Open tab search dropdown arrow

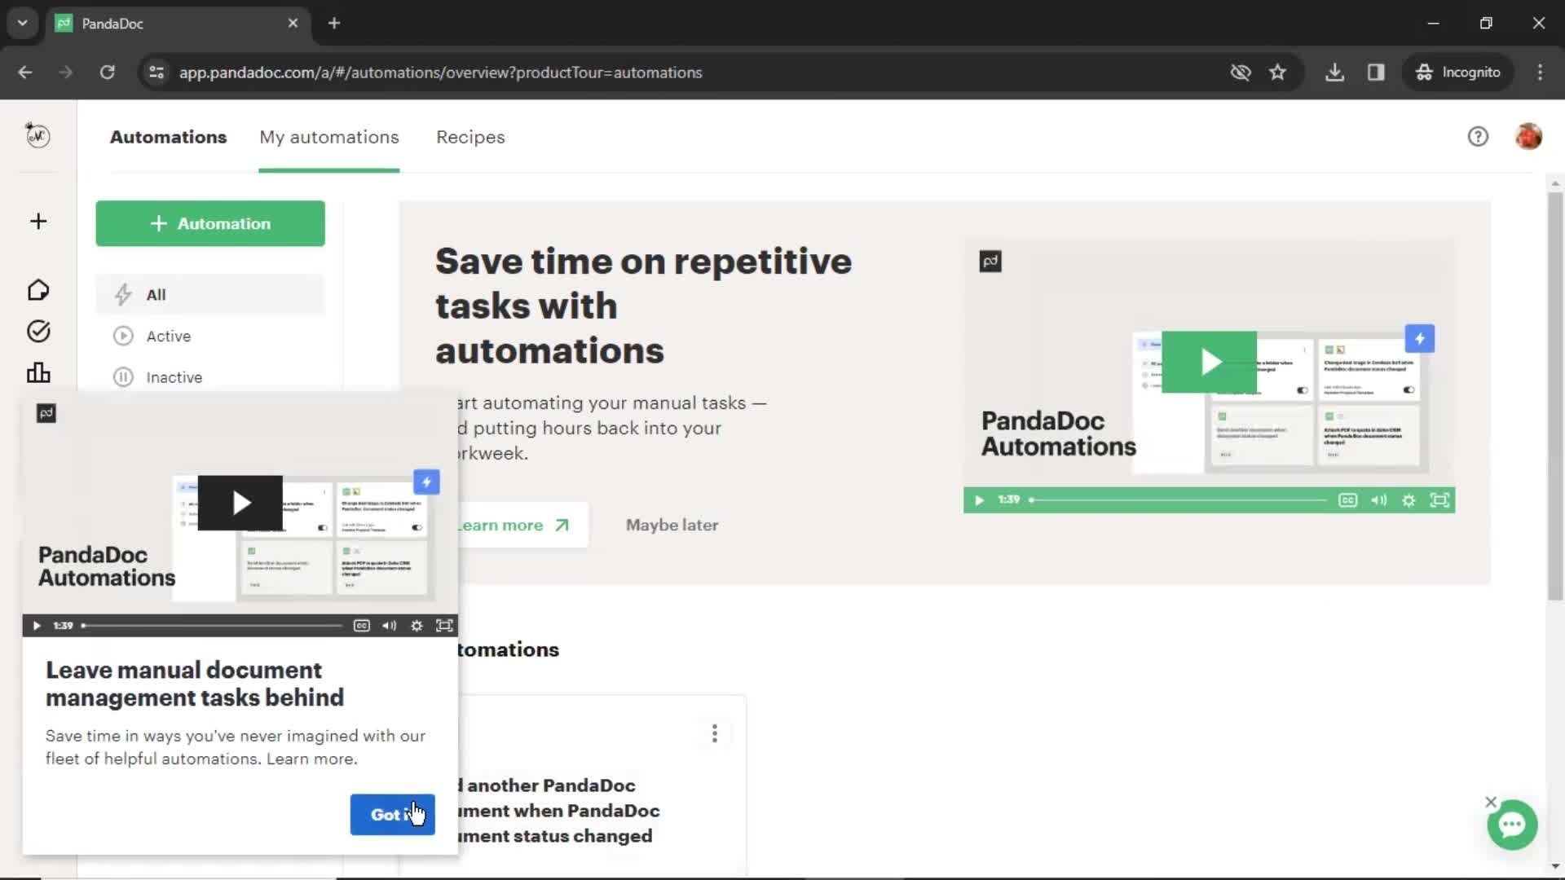[22, 23]
